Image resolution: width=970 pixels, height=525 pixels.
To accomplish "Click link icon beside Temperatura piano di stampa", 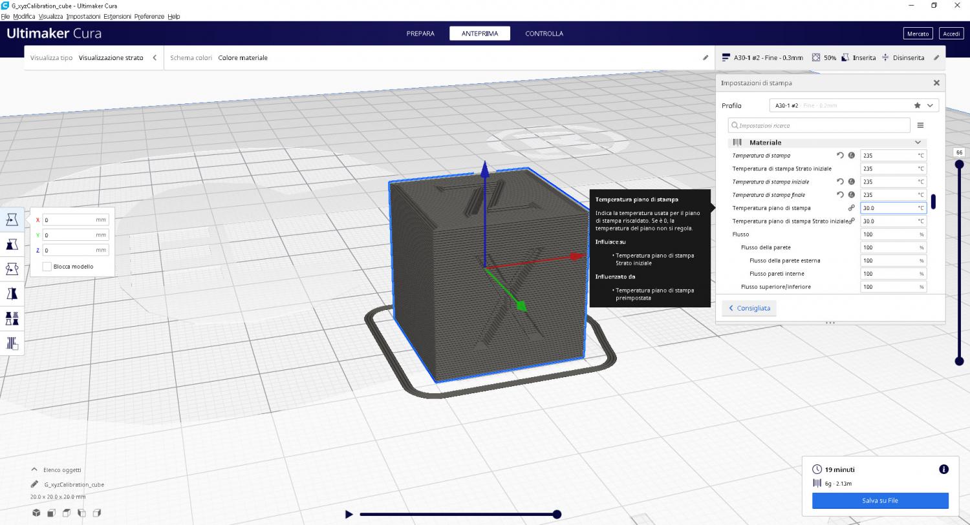I will [852, 208].
